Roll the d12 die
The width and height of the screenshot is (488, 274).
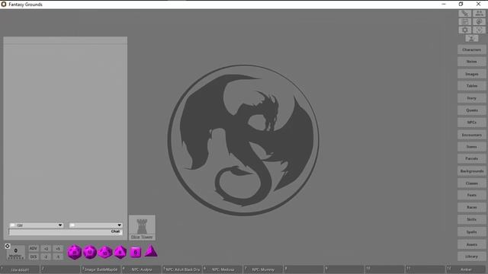90,252
